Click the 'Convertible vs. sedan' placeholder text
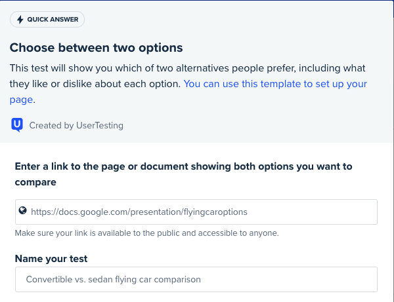Viewport: 394px width, 302px height. (113, 279)
